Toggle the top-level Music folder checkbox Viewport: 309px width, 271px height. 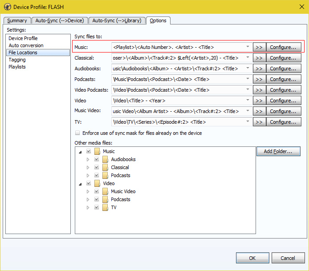pos(89,151)
